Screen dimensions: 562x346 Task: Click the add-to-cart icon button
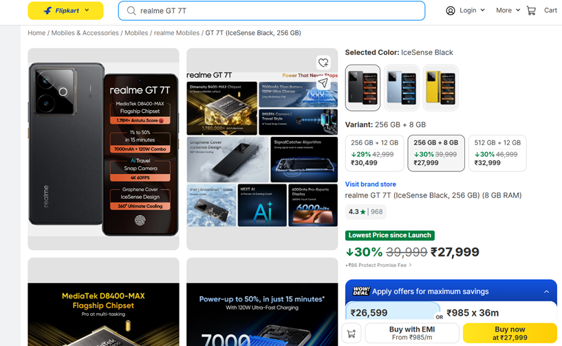pyautogui.click(x=352, y=333)
